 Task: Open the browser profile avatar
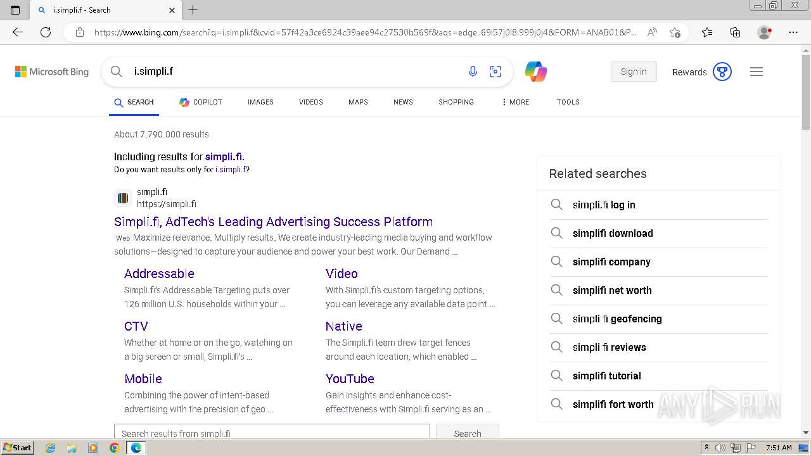click(x=765, y=32)
